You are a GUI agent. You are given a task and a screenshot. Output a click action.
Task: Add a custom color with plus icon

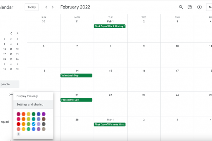18,134
